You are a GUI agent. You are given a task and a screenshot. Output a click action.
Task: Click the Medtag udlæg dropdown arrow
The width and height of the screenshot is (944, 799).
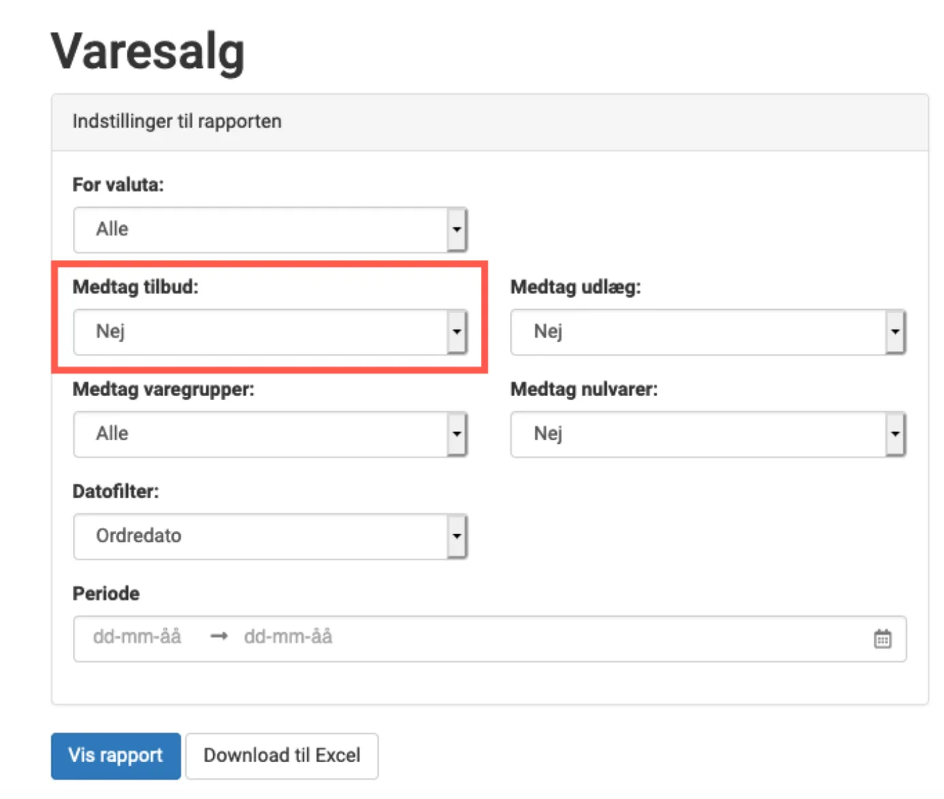pos(894,332)
